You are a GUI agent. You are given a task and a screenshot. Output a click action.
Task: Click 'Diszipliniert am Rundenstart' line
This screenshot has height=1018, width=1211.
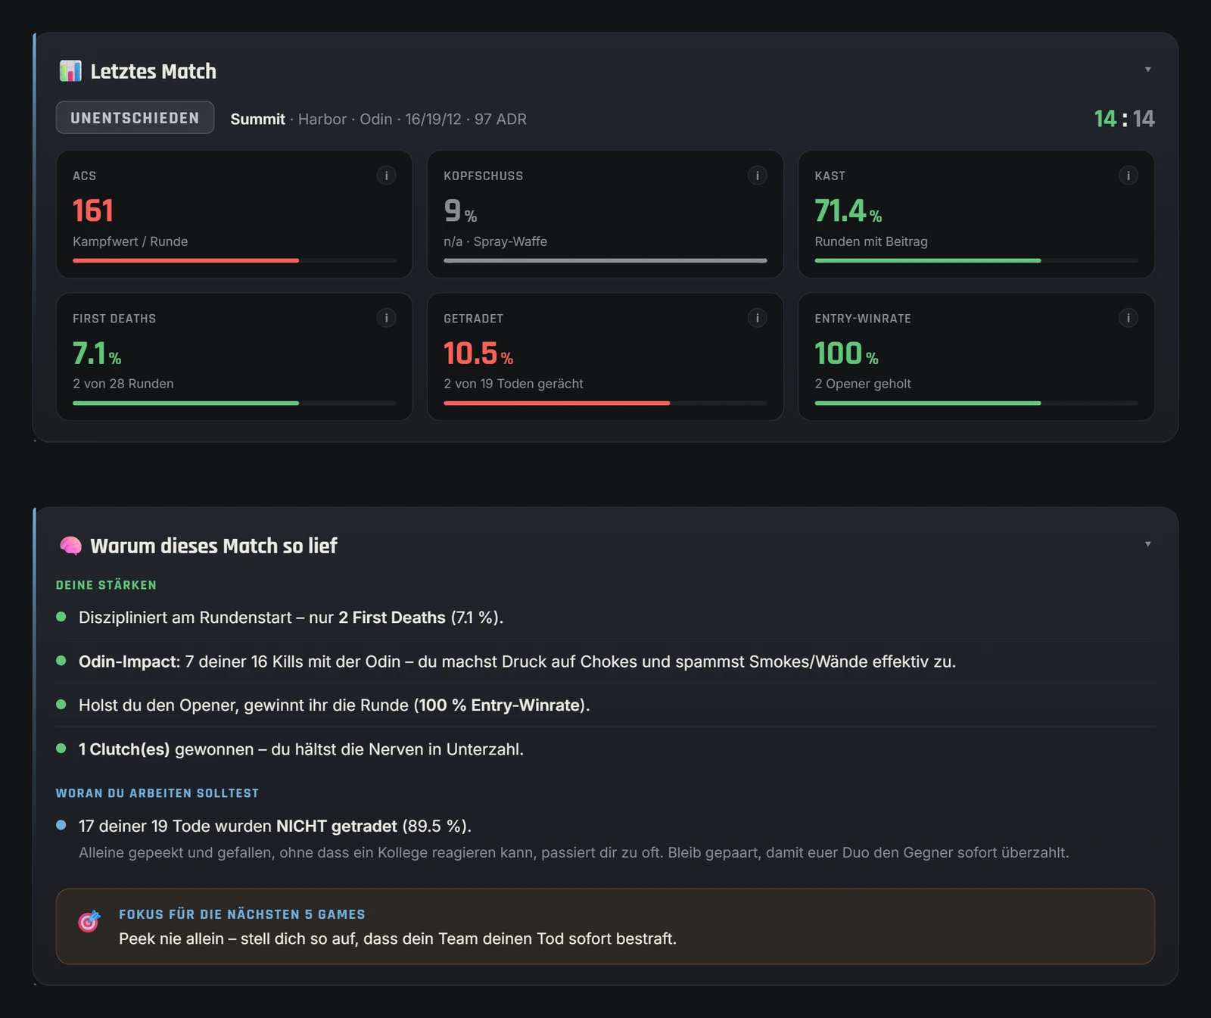pyautogui.click(x=291, y=618)
